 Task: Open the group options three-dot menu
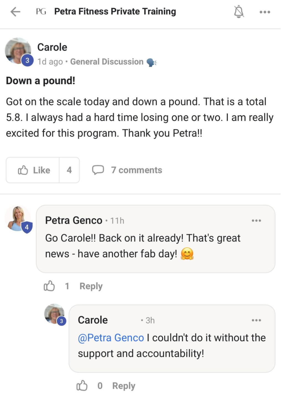[265, 12]
